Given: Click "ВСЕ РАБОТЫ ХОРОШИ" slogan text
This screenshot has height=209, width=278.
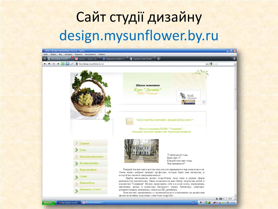Looking at the screenshot, I should click(x=165, y=120).
